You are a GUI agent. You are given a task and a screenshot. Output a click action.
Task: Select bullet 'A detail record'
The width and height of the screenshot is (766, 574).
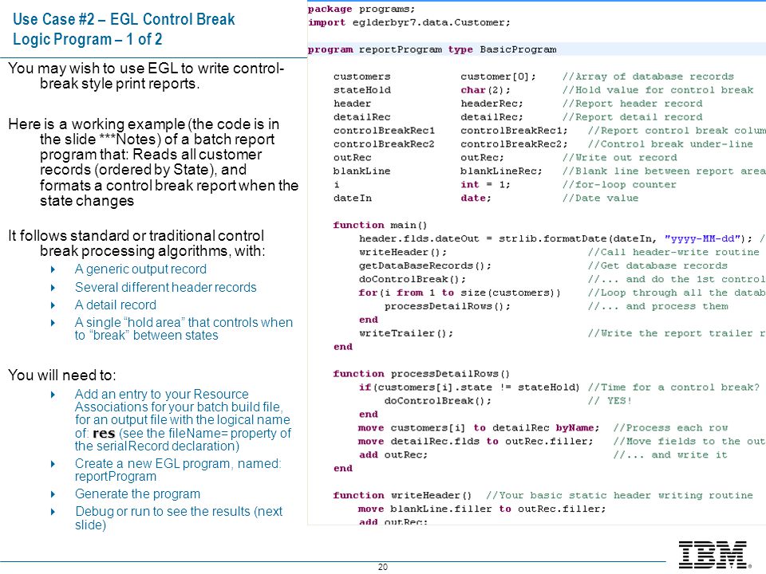click(x=116, y=305)
